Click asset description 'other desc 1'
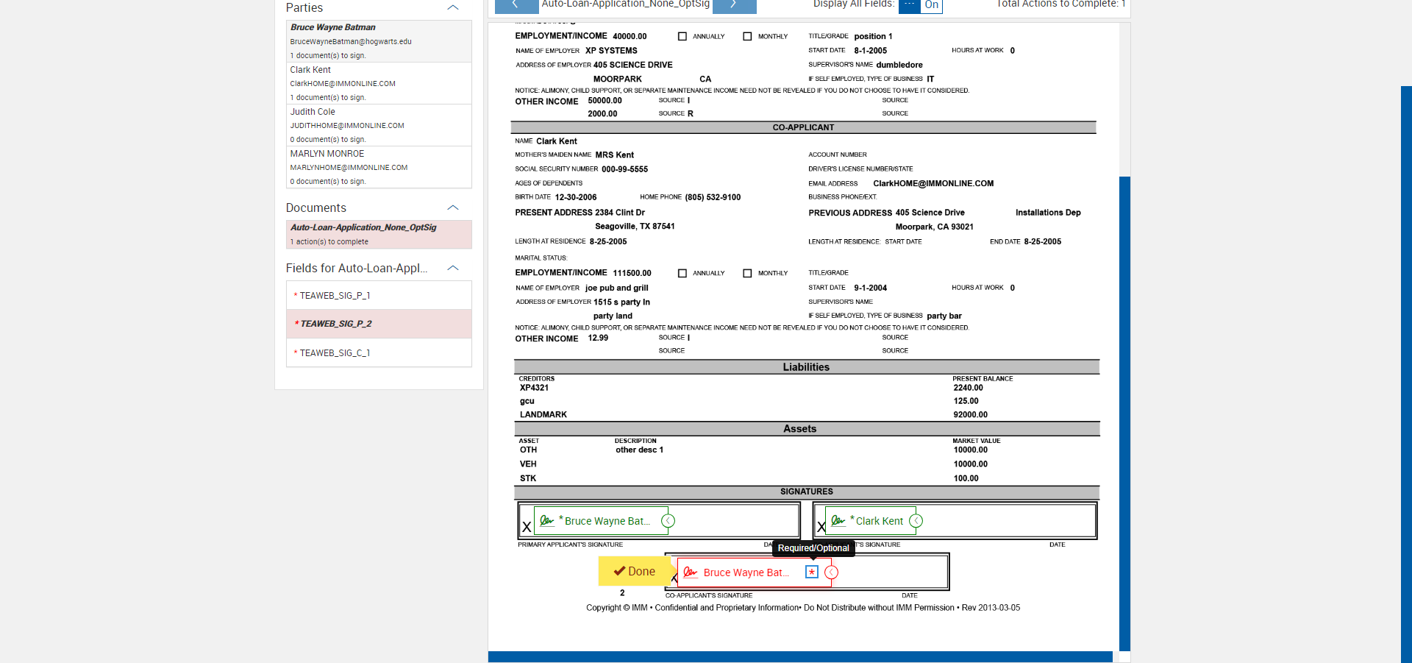The height and width of the screenshot is (663, 1412). click(639, 450)
